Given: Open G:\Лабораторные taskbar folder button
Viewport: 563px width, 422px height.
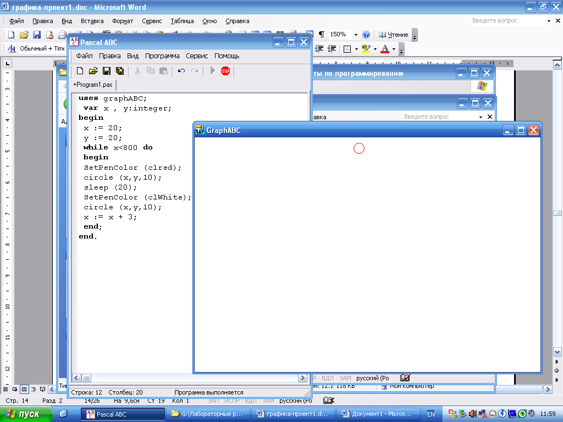Looking at the screenshot, I should [x=208, y=414].
